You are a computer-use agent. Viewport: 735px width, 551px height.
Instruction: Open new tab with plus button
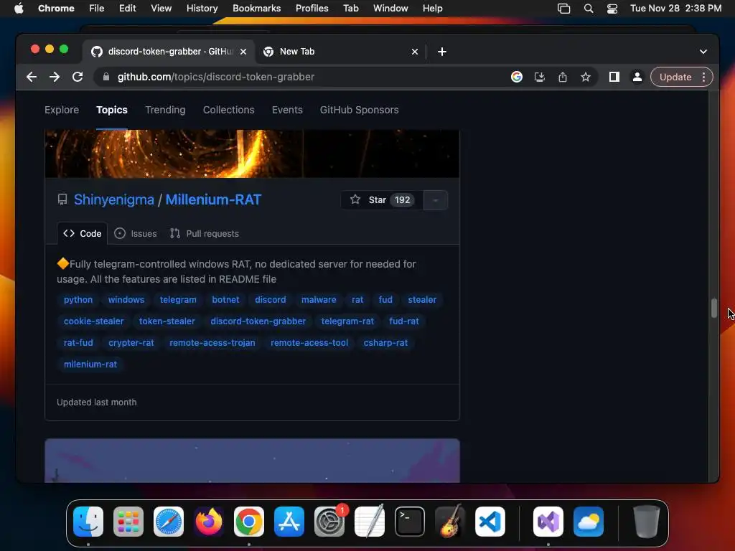tap(442, 52)
